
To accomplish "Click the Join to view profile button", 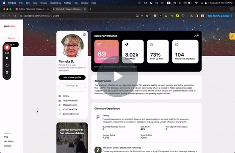I will pos(72,77).
